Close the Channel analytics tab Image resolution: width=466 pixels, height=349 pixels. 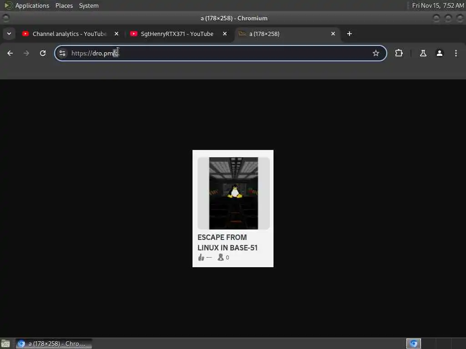pyautogui.click(x=116, y=34)
